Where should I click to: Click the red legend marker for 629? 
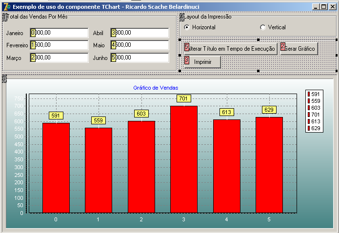click(309, 128)
